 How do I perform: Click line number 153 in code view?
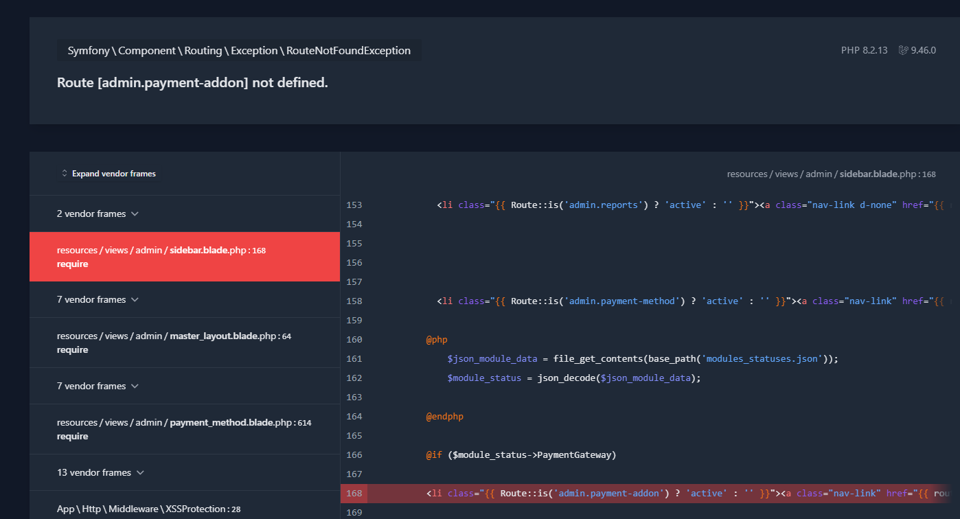pyautogui.click(x=354, y=205)
